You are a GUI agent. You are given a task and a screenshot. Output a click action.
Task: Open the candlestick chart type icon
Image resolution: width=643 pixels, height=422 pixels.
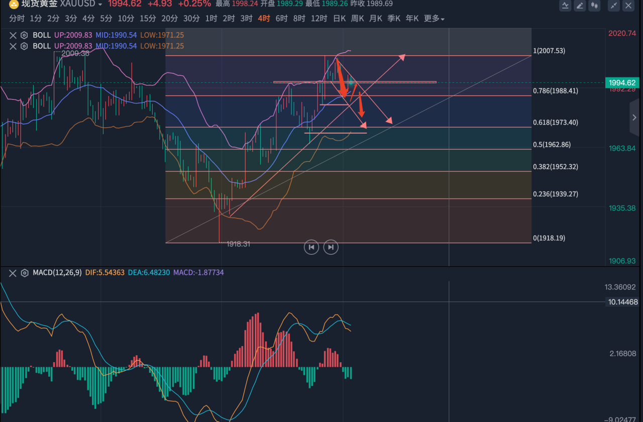tap(595, 6)
